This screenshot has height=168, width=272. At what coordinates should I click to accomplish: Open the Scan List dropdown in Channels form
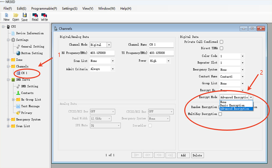point(113,61)
